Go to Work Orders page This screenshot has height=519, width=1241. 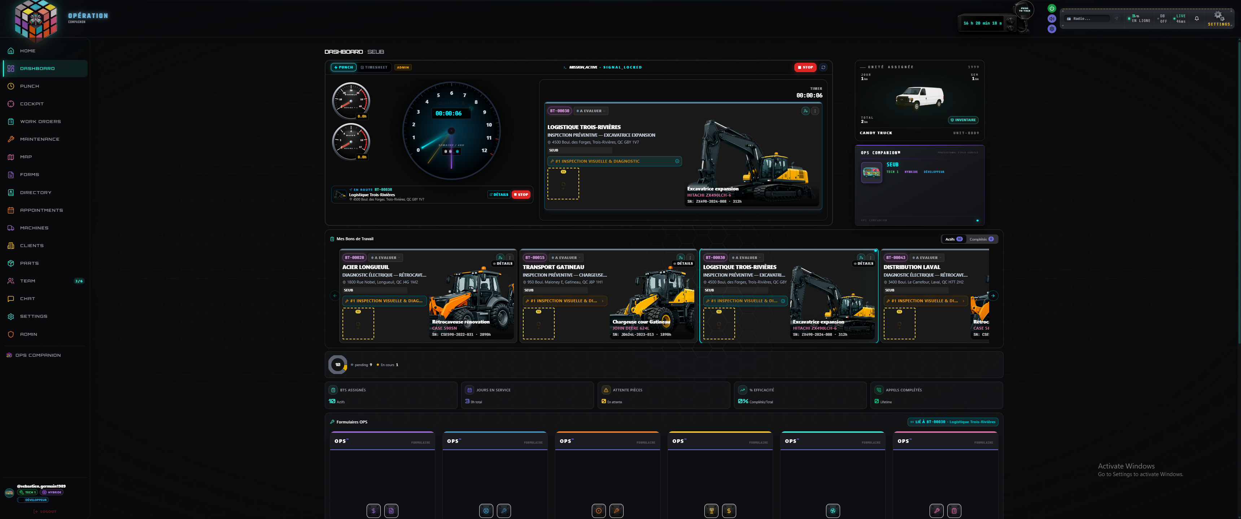(45, 122)
